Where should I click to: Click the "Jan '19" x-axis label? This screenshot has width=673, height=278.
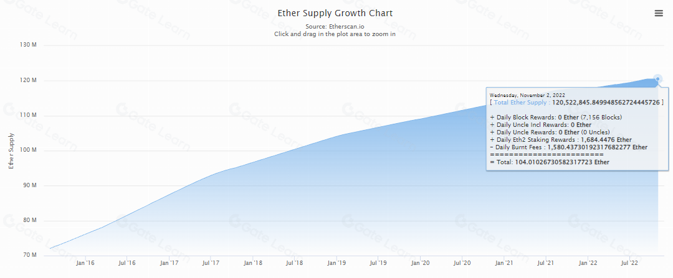[336, 264]
